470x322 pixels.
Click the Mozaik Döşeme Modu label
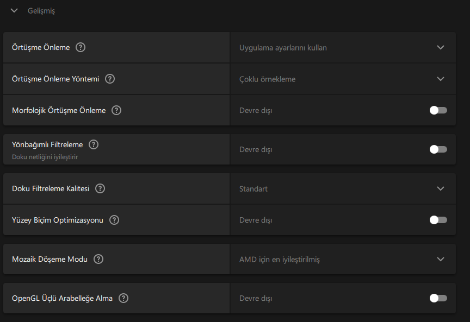50,259
